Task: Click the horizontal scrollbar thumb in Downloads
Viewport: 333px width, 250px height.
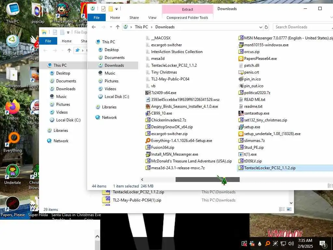Action: click(x=207, y=180)
